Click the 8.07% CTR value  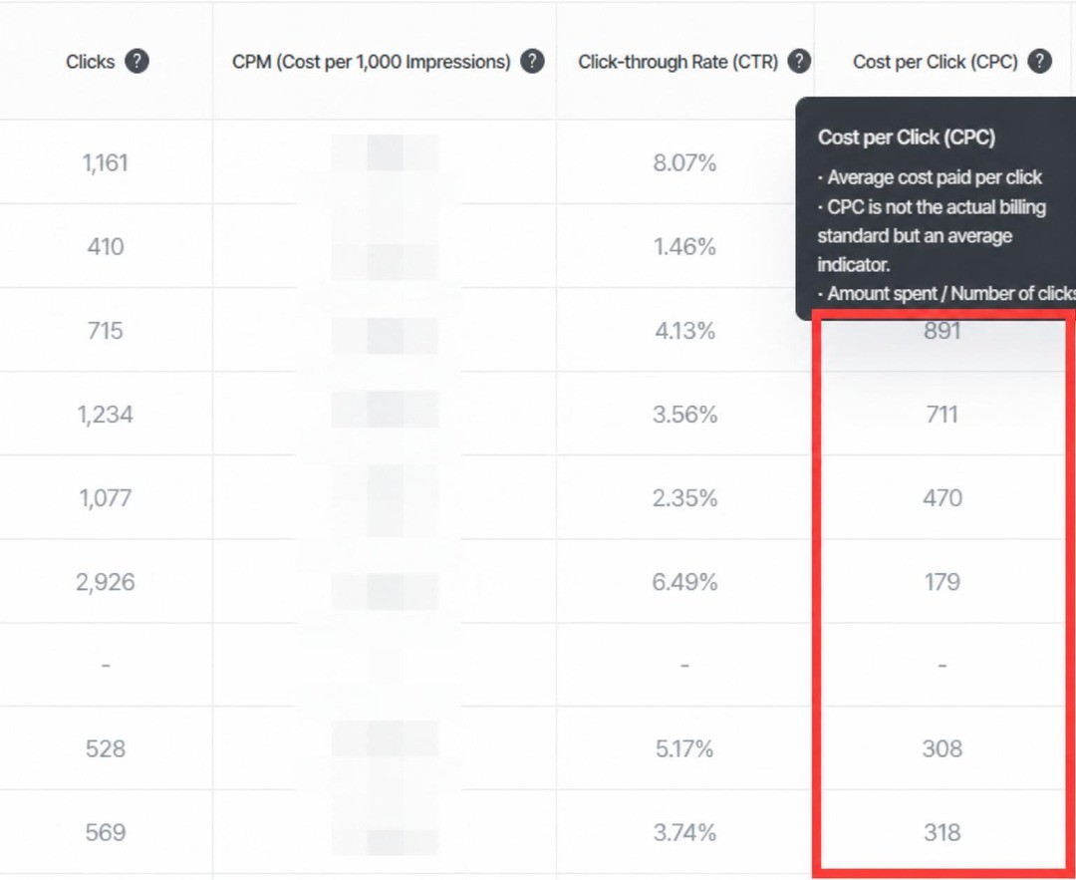pos(684,162)
